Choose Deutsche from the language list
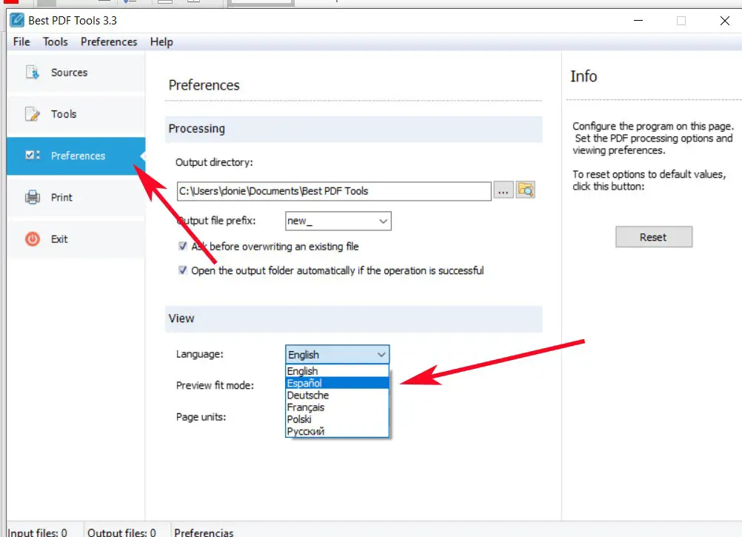The height and width of the screenshot is (537, 742). (x=337, y=395)
